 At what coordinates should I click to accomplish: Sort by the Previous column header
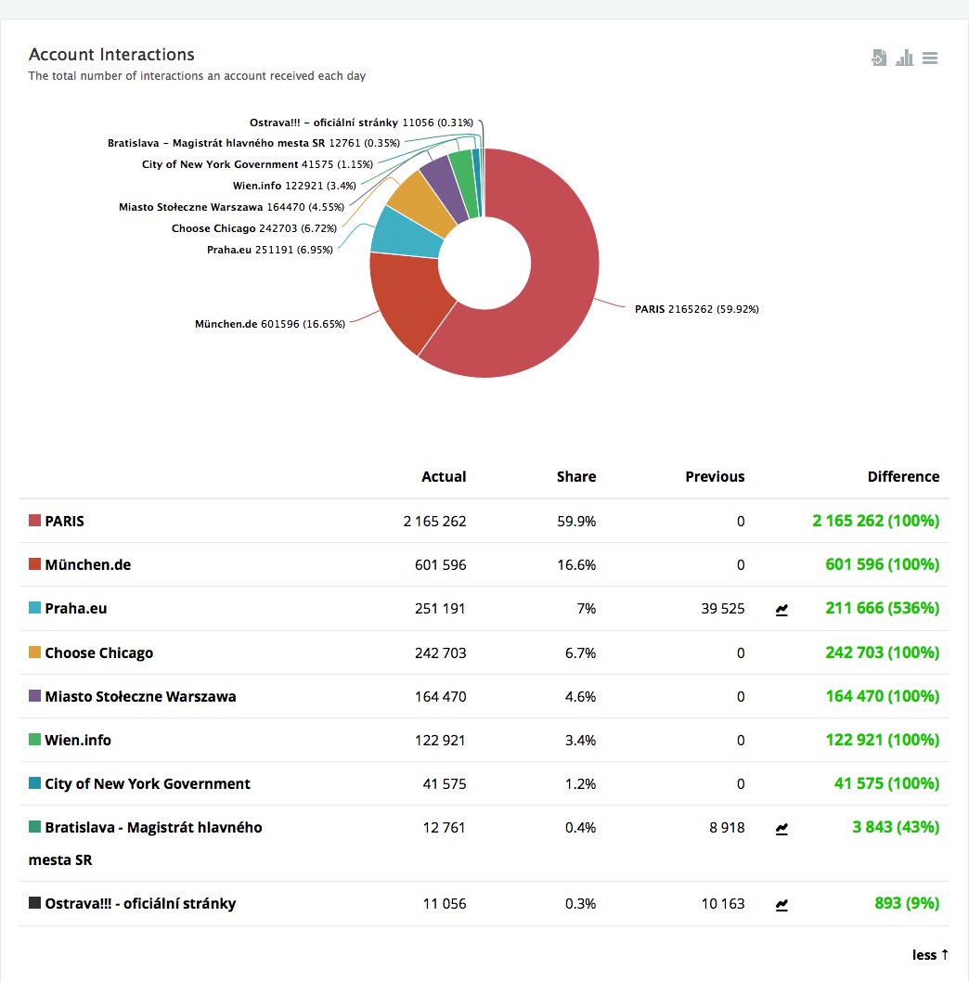click(715, 476)
